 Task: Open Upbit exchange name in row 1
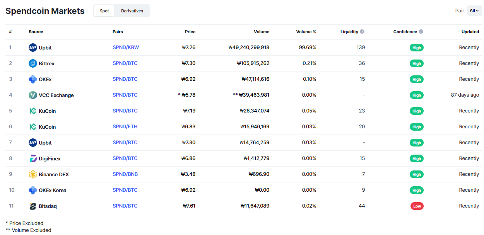pyautogui.click(x=45, y=48)
